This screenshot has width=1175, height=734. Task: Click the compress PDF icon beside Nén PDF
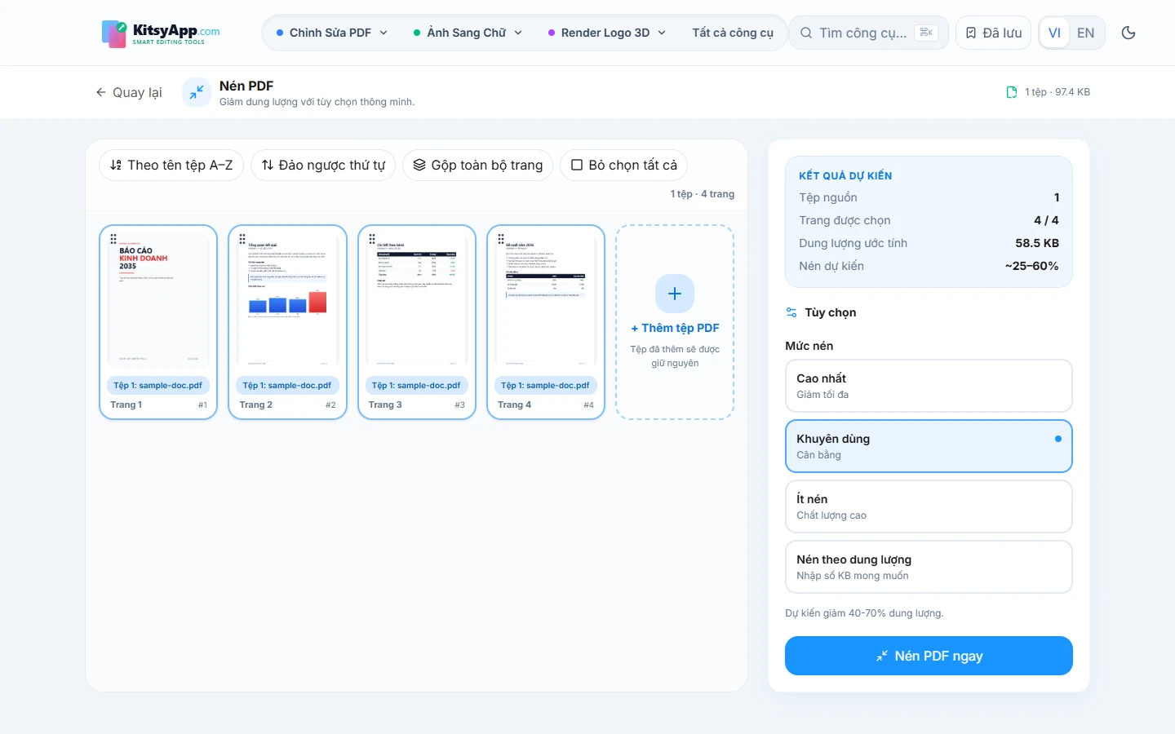point(197,93)
